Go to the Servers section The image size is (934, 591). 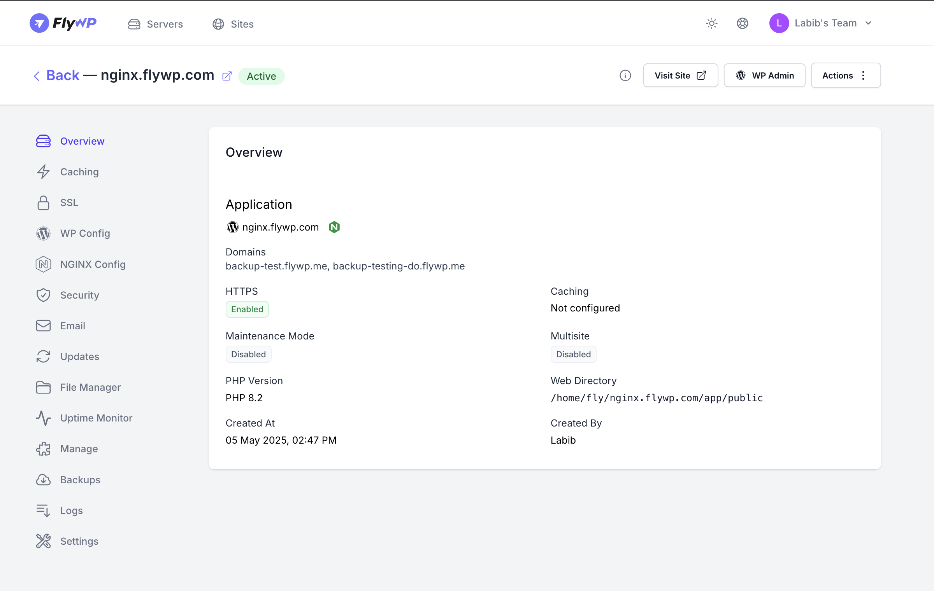155,24
